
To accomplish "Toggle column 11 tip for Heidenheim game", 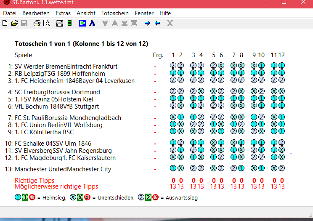I will [x=274, y=80].
